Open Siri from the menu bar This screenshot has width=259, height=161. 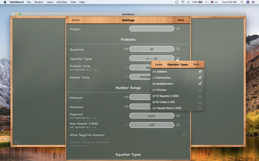(x=248, y=2)
